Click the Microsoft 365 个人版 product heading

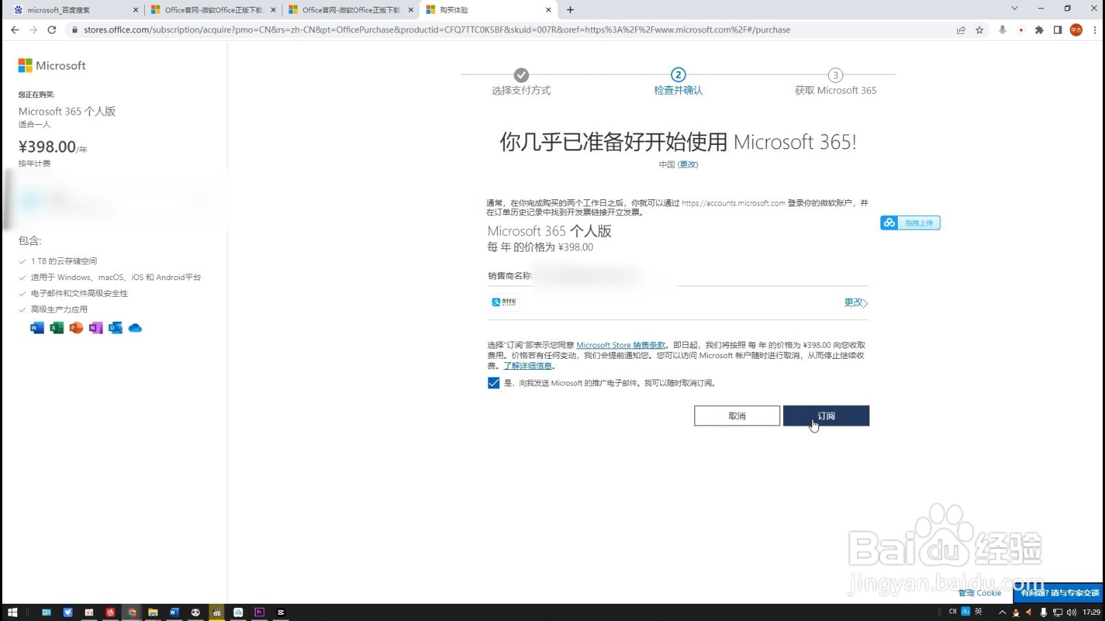[550, 231]
